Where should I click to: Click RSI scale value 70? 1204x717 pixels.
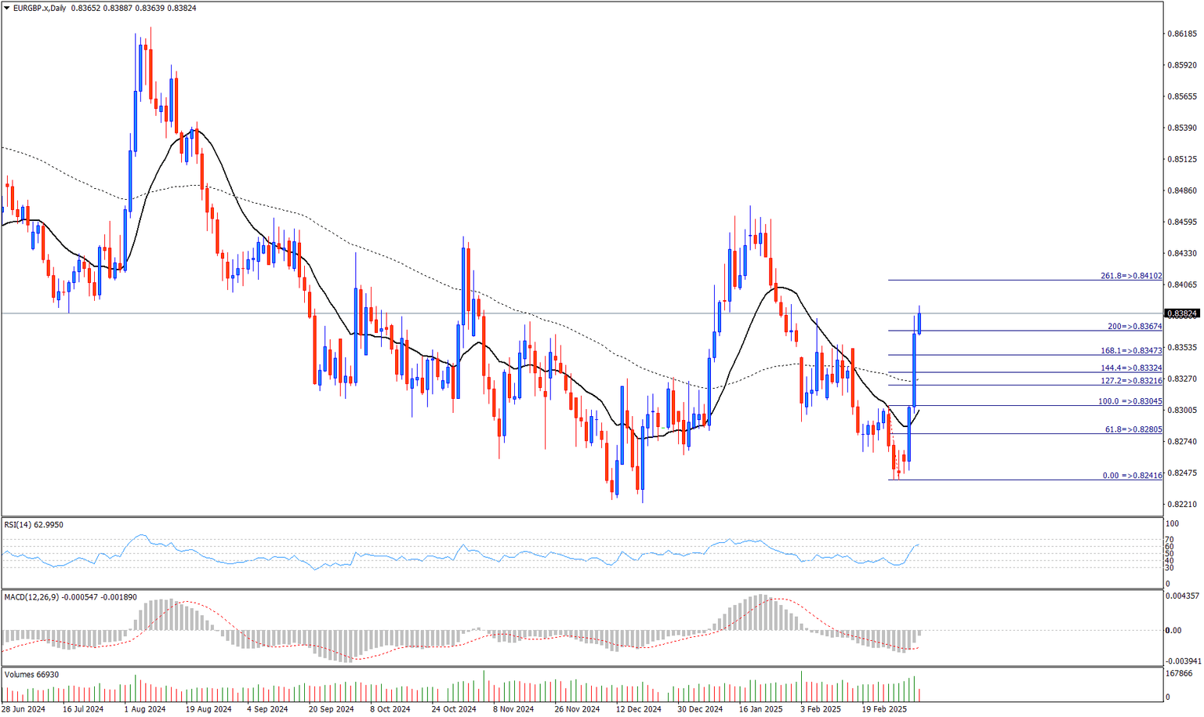pos(1170,540)
